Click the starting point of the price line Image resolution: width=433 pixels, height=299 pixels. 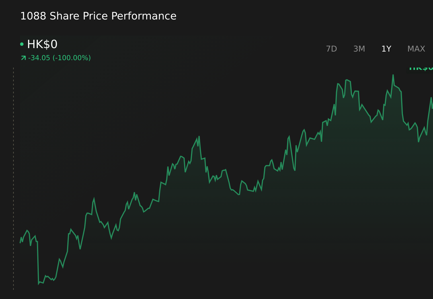[20, 243]
